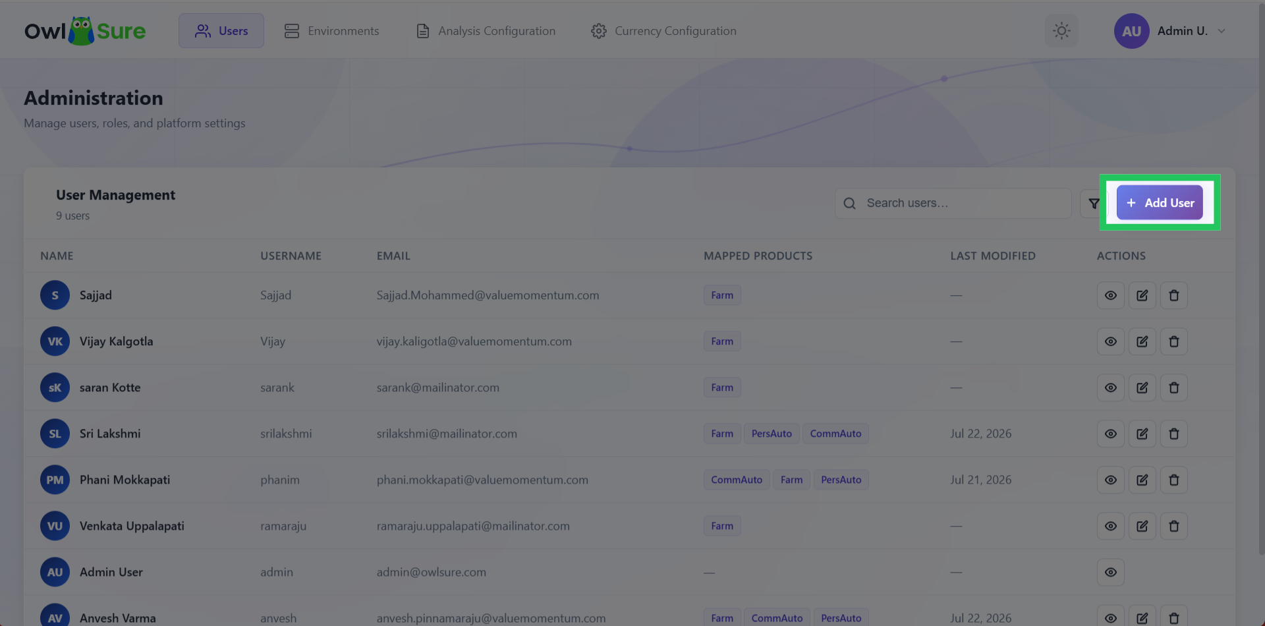Screen dimensions: 1265x626
Task: Select Phani Mokkapati's PersAuto tag
Action: [x=841, y=480]
